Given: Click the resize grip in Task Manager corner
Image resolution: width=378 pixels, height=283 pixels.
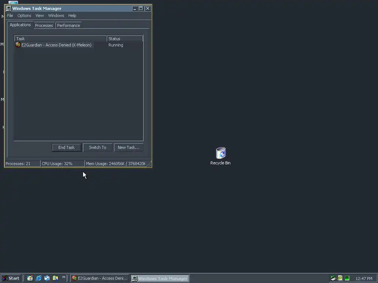Looking at the screenshot, I should 149,164.
